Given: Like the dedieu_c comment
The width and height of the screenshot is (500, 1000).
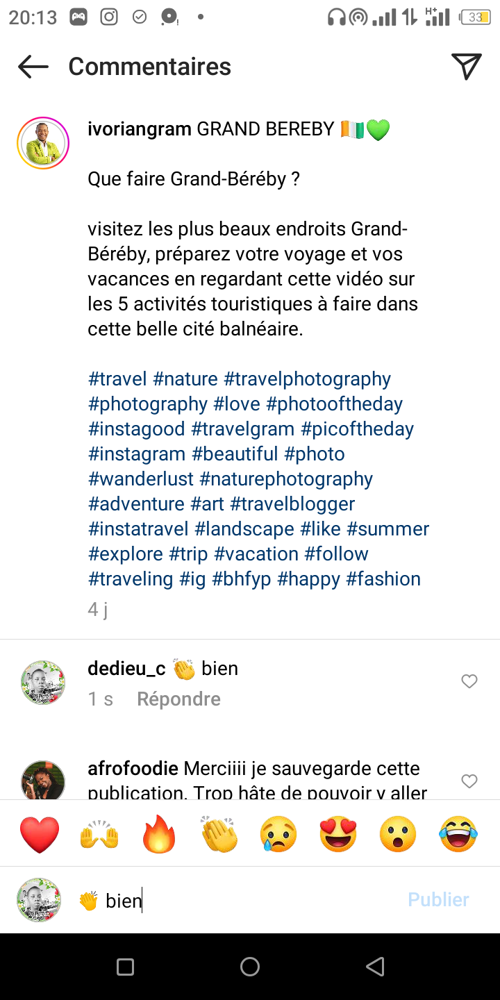Looking at the screenshot, I should click(x=469, y=681).
